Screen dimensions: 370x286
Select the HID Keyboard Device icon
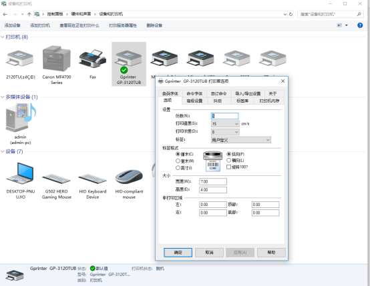[92, 179]
